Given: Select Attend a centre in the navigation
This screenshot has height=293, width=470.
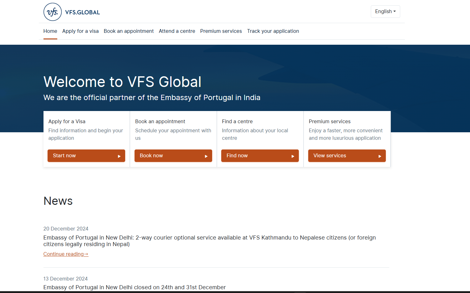Looking at the screenshot, I should coord(177,31).
